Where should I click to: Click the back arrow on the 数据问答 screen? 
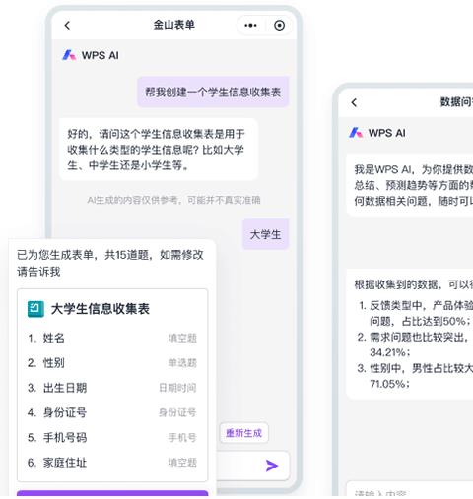pyautogui.click(x=354, y=102)
